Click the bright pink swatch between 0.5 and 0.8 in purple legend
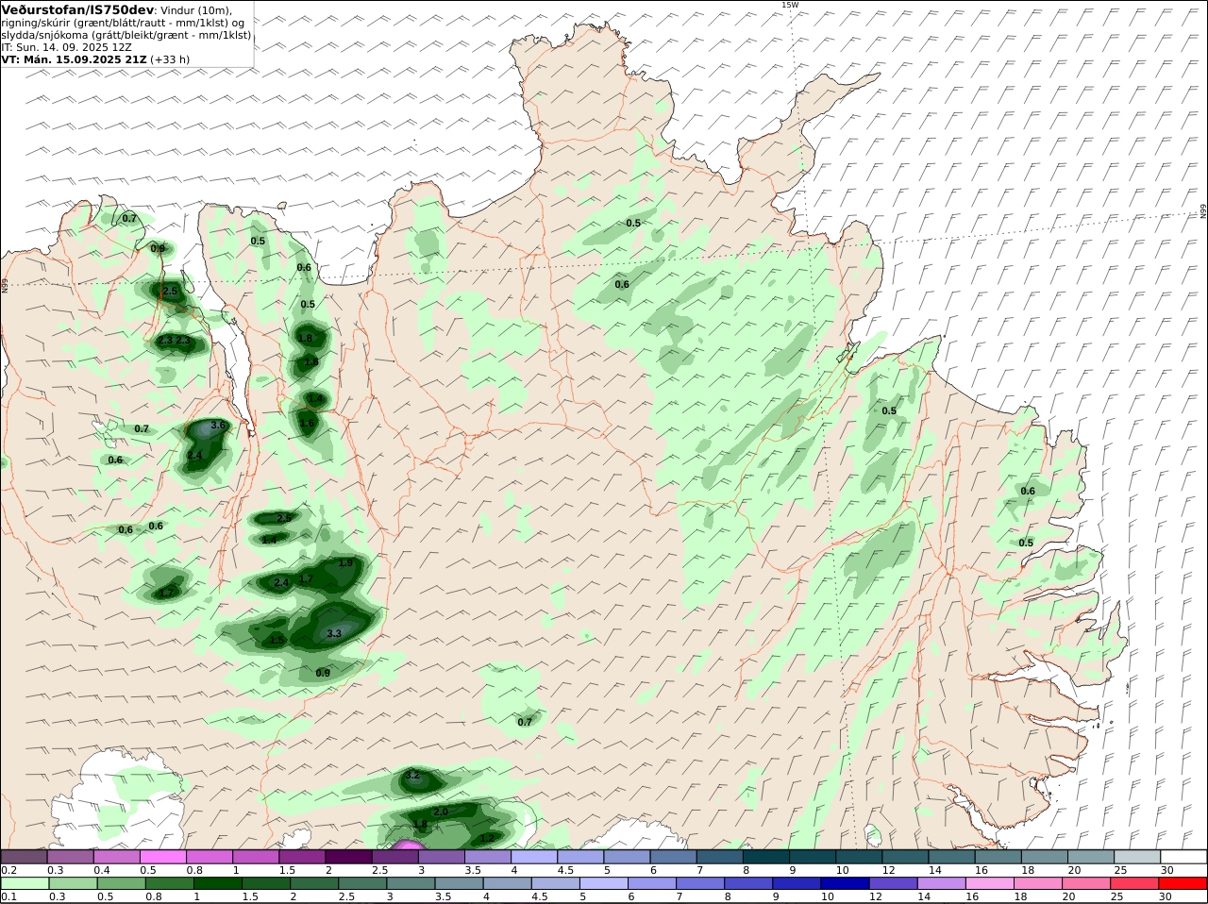Image resolution: width=1208 pixels, height=904 pixels. tap(164, 856)
